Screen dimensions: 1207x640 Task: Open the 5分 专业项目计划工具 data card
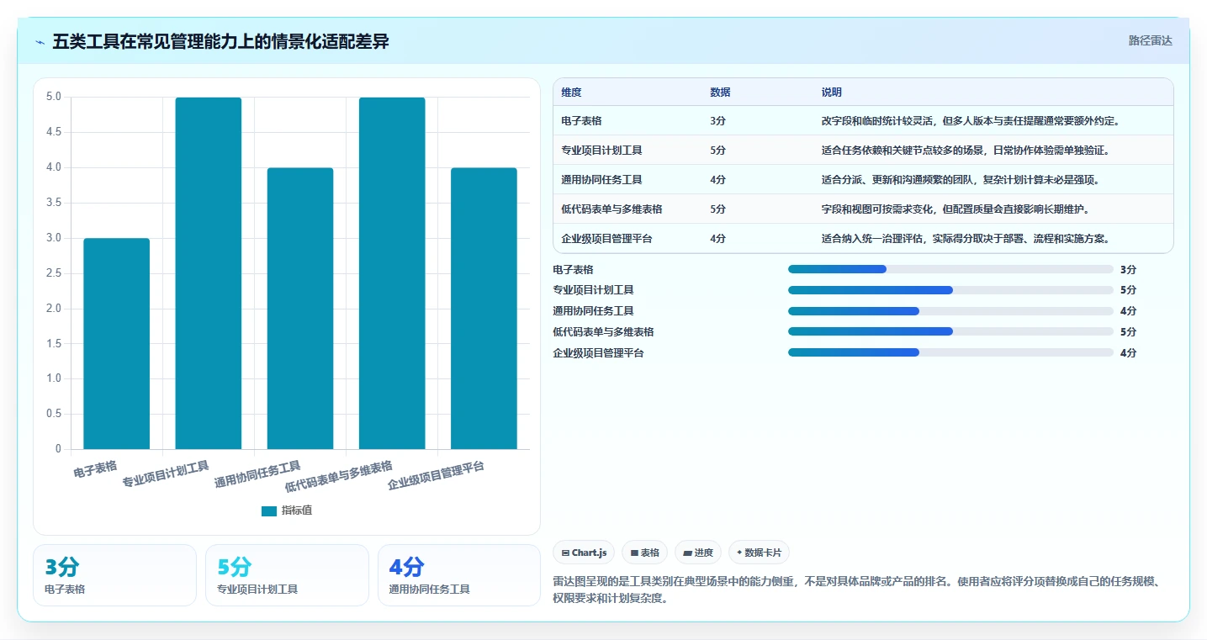(287, 575)
